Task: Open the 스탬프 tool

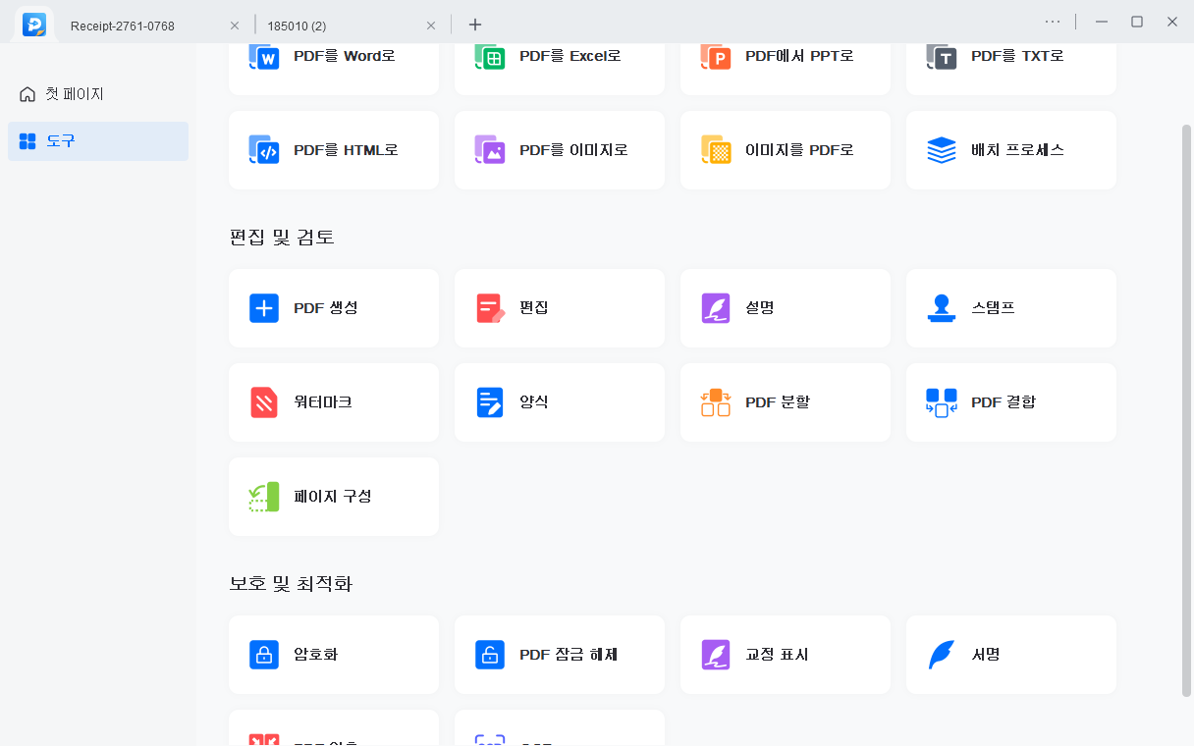Action: click(x=1011, y=307)
